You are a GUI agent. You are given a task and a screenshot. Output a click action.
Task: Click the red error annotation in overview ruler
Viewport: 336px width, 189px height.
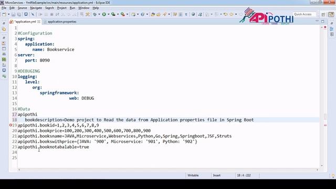[x=325, y=125]
